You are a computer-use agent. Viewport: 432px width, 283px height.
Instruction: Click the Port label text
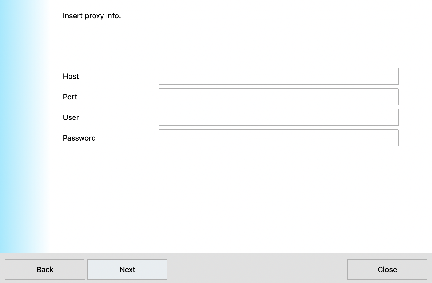pyautogui.click(x=70, y=97)
